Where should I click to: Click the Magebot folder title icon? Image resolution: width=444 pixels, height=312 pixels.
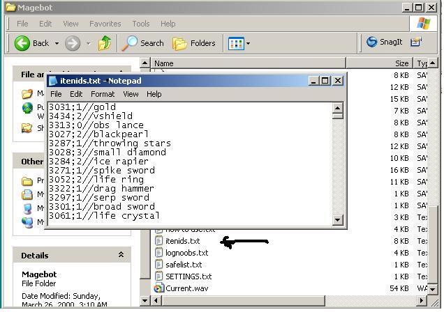click(x=10, y=7)
